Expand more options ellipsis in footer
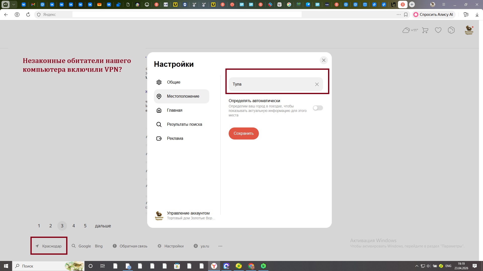483x271 pixels. 220,246
